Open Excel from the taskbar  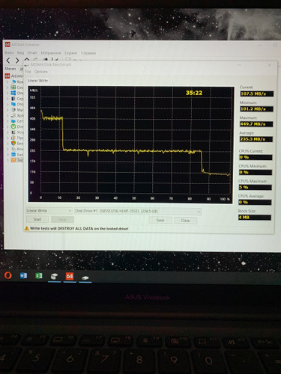[x=39, y=275]
